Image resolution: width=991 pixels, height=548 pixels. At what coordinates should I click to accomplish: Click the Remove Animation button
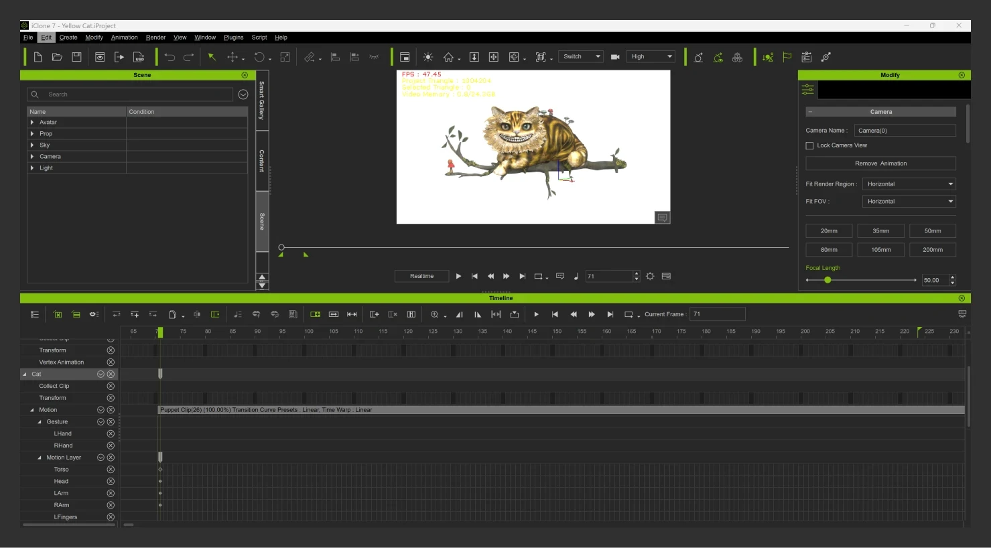[x=880, y=163]
